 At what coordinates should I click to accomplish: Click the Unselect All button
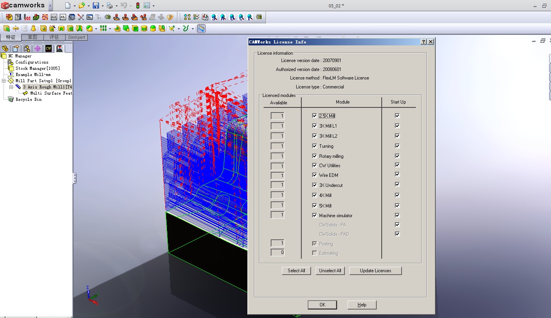pos(330,271)
